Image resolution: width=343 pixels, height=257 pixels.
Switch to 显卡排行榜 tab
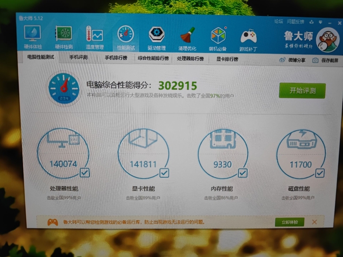pyautogui.click(x=227, y=59)
